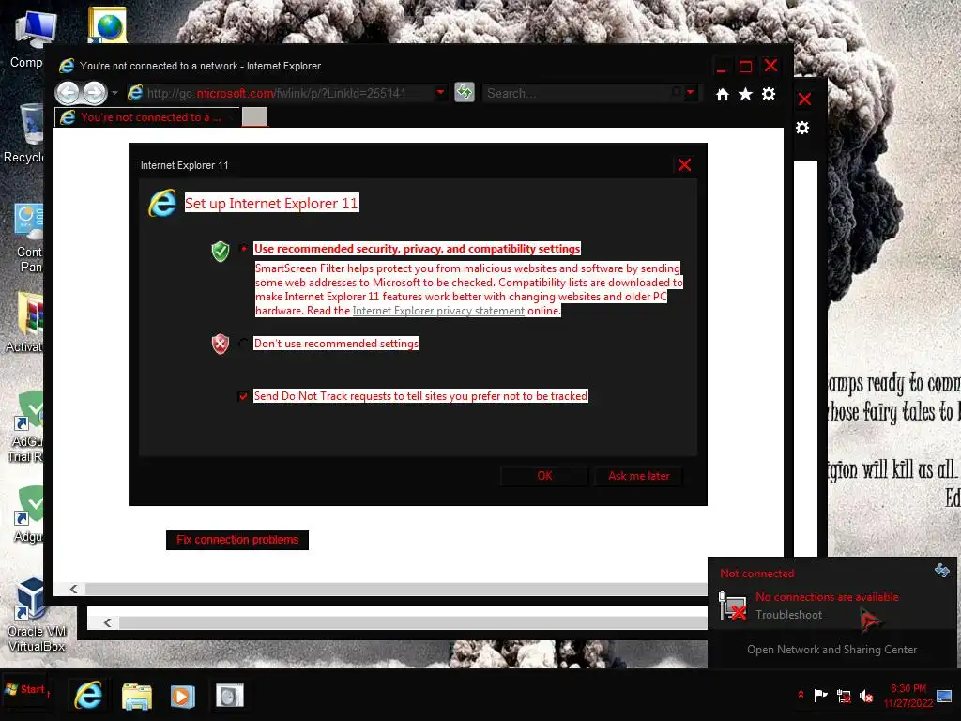
Task: Click the Refresh page icon
Action: click(465, 93)
